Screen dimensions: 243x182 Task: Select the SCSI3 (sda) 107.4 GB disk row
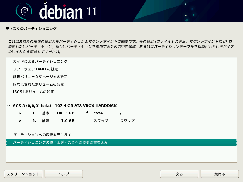[x=121, y=106]
